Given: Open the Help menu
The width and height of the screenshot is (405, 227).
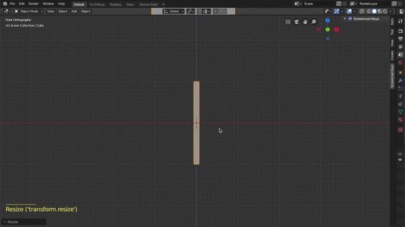Looking at the screenshot, I should (61, 4).
